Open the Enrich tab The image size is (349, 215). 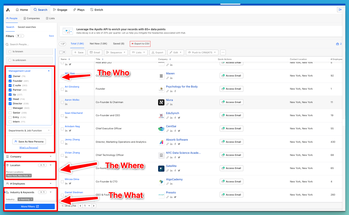tap(96, 10)
